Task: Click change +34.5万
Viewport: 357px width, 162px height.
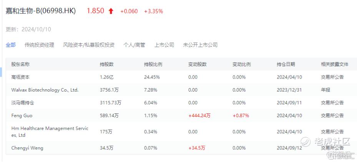Action: (x=197, y=148)
